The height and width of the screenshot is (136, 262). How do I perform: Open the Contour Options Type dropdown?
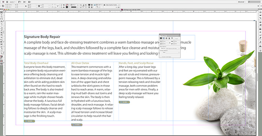tap(173, 52)
